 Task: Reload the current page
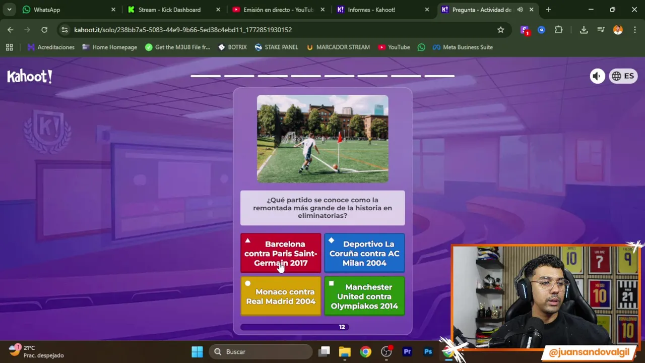tap(44, 30)
